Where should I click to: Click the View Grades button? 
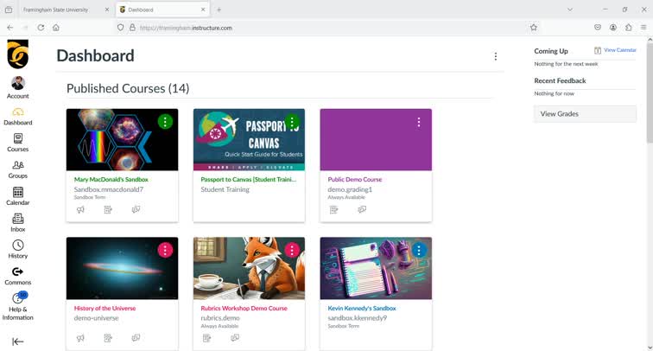pyautogui.click(x=585, y=114)
